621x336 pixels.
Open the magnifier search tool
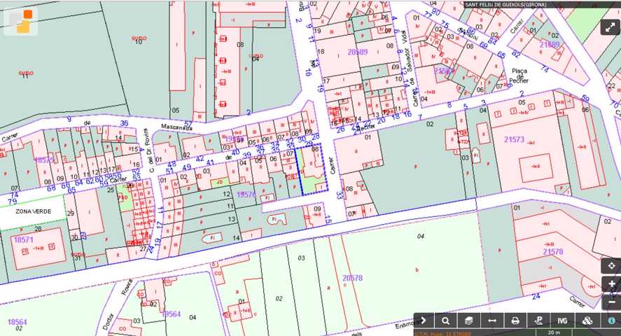(x=445, y=321)
